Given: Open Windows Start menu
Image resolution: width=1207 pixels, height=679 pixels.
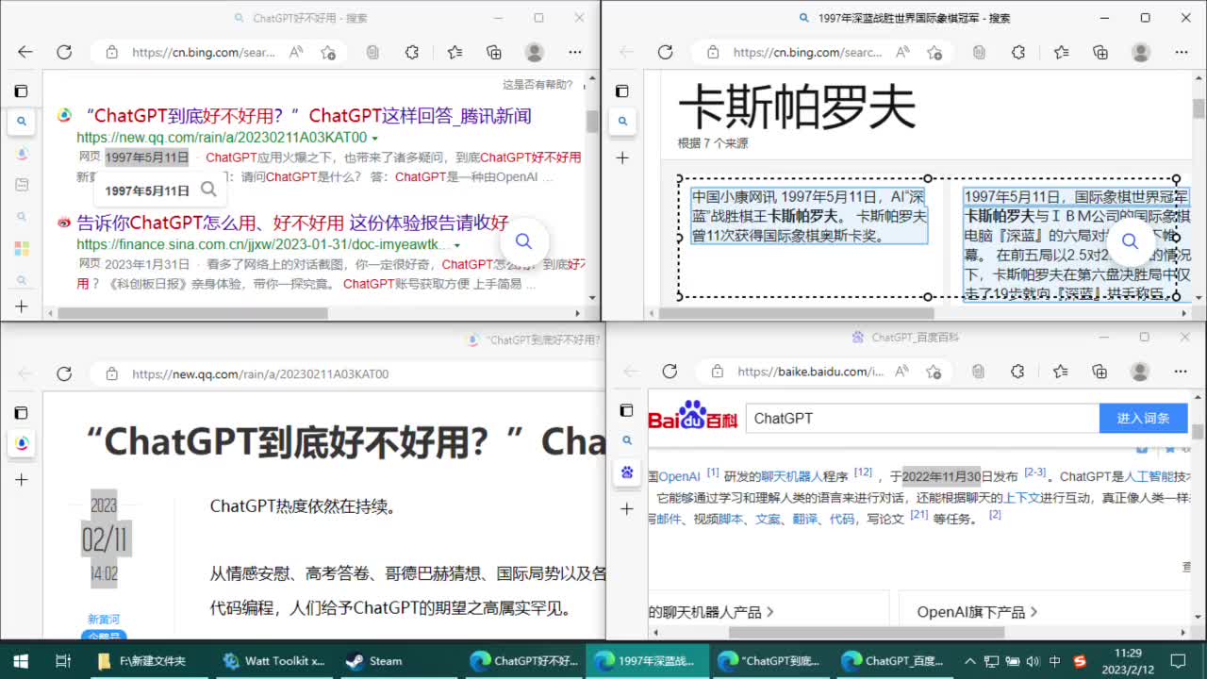Looking at the screenshot, I should click(21, 661).
